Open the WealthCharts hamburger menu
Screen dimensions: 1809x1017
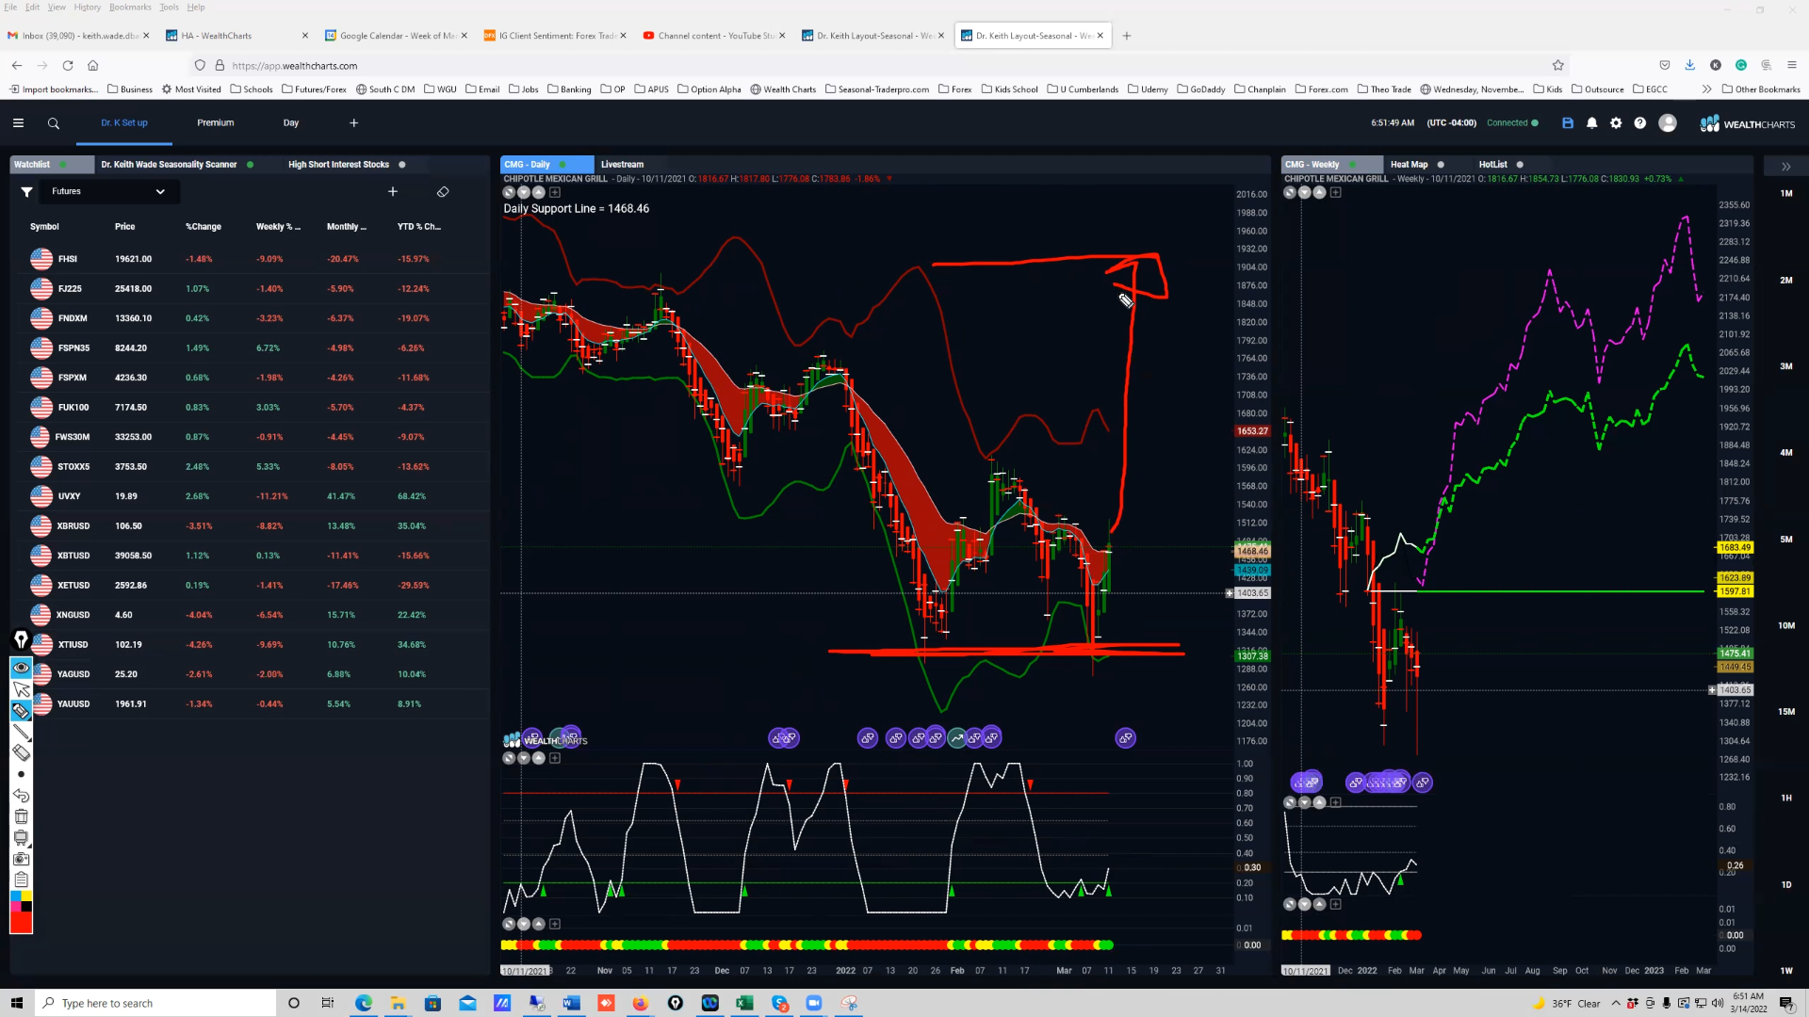pos(18,123)
